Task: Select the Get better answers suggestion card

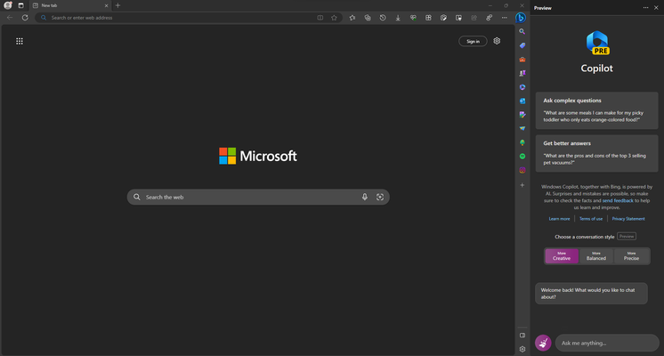Action: pos(596,153)
